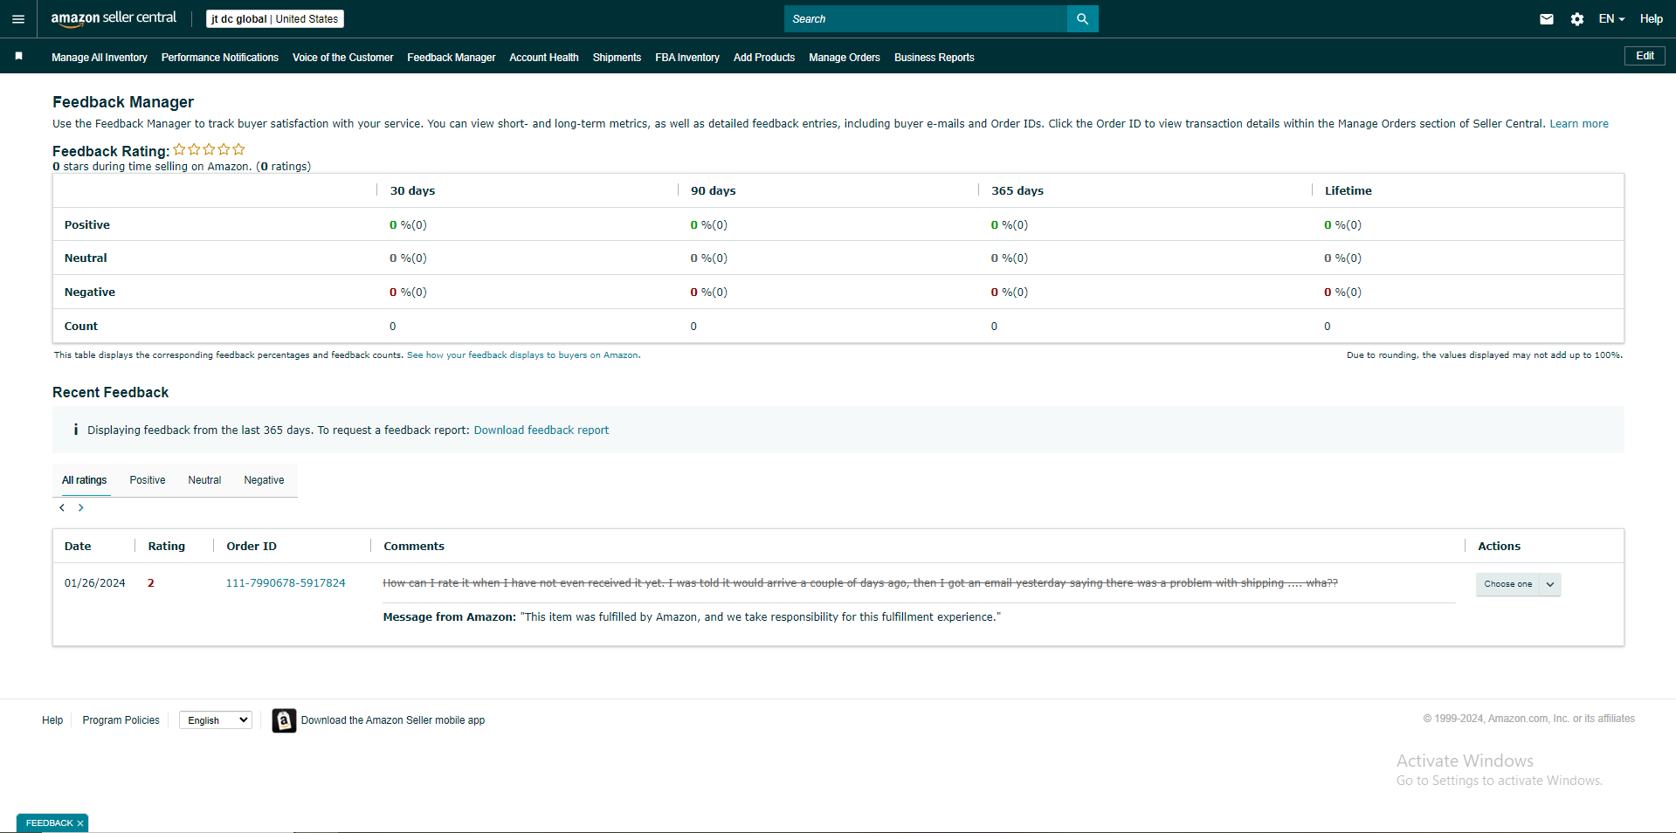The image size is (1676, 833).
Task: Select the Positive tab
Action: click(x=148, y=480)
